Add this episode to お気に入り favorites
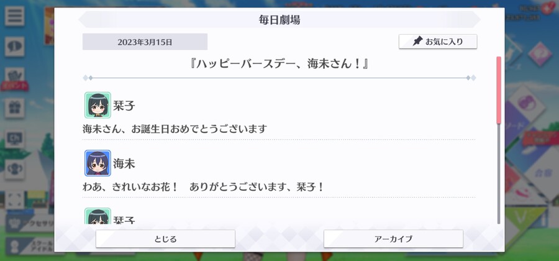 coord(438,42)
